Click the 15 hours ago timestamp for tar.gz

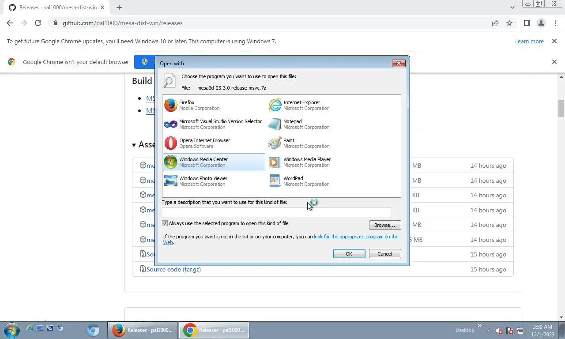pyautogui.click(x=488, y=269)
